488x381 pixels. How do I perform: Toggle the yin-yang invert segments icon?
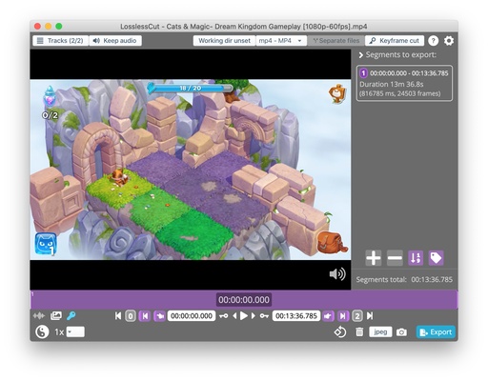[42, 332]
